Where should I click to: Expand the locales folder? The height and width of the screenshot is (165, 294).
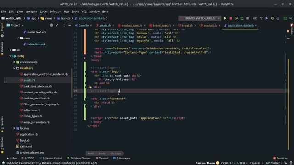pyautogui.click(x=14, y=128)
